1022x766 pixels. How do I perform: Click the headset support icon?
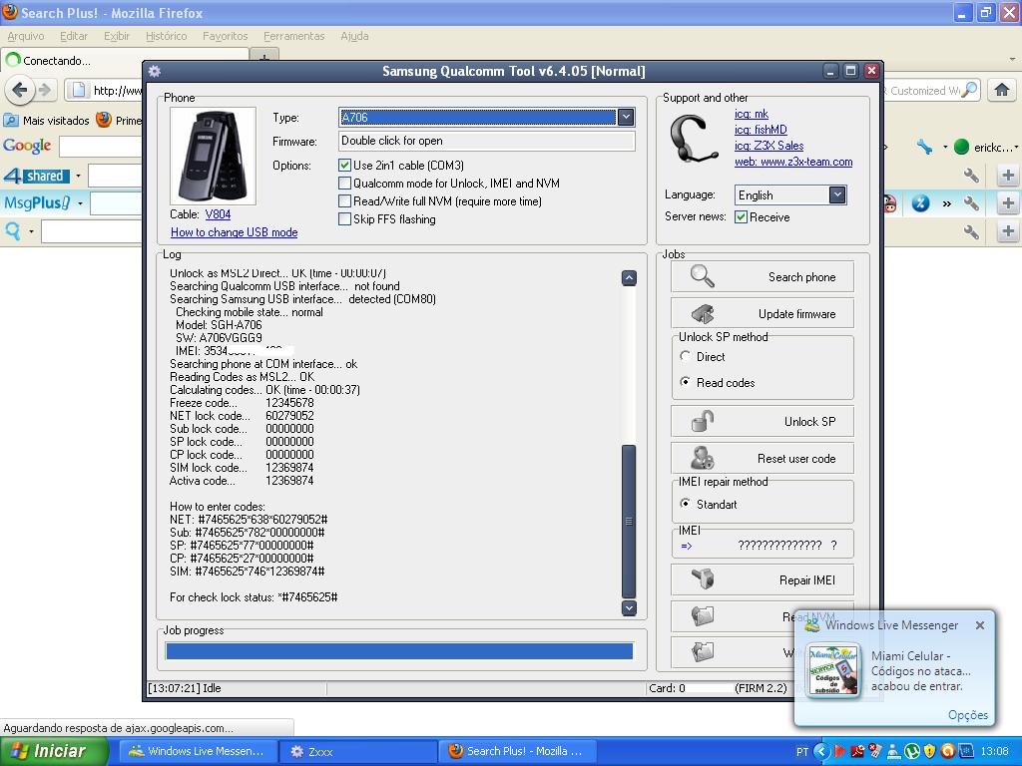695,139
